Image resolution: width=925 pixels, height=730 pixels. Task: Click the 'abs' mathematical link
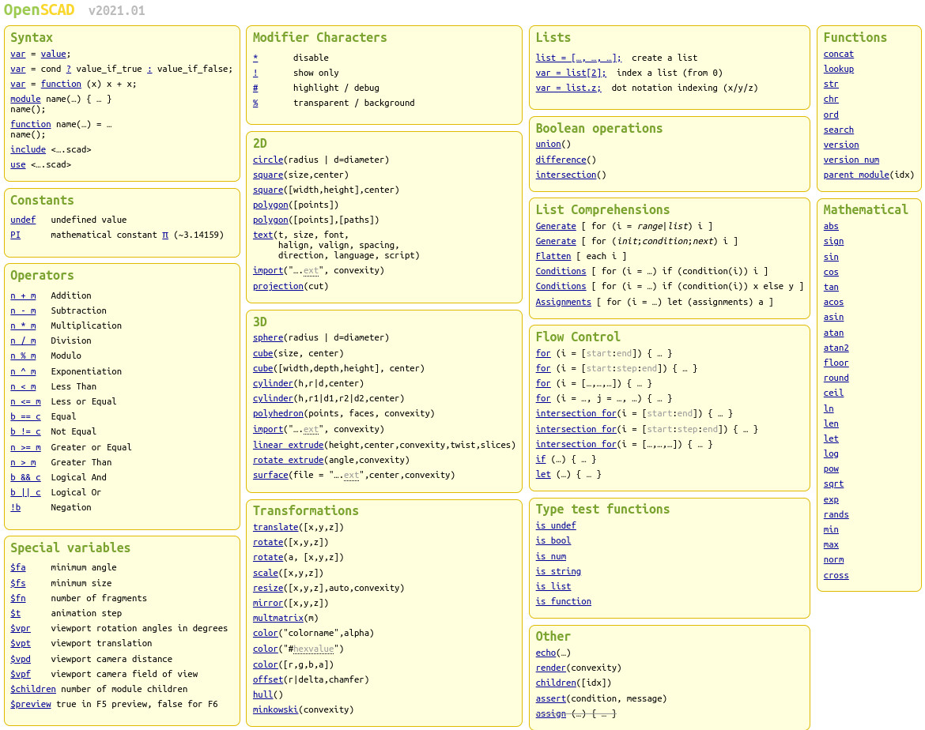(x=831, y=227)
